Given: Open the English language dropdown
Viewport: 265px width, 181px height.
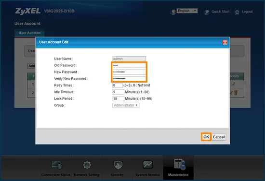Looking at the screenshot, I should pos(187,11).
